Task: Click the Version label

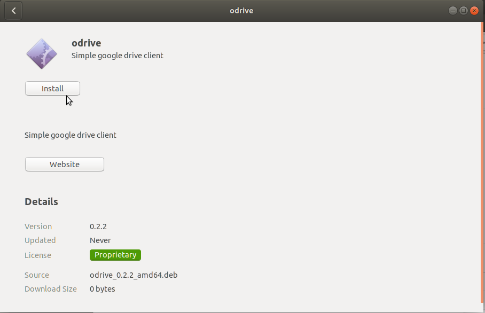Action: [x=38, y=226]
